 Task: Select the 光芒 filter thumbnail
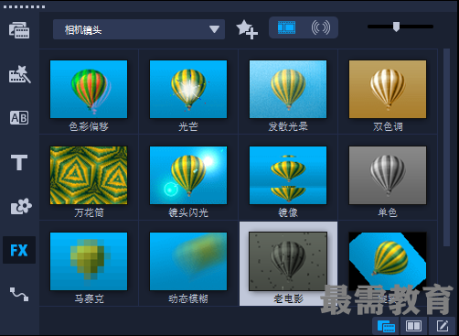(188, 89)
